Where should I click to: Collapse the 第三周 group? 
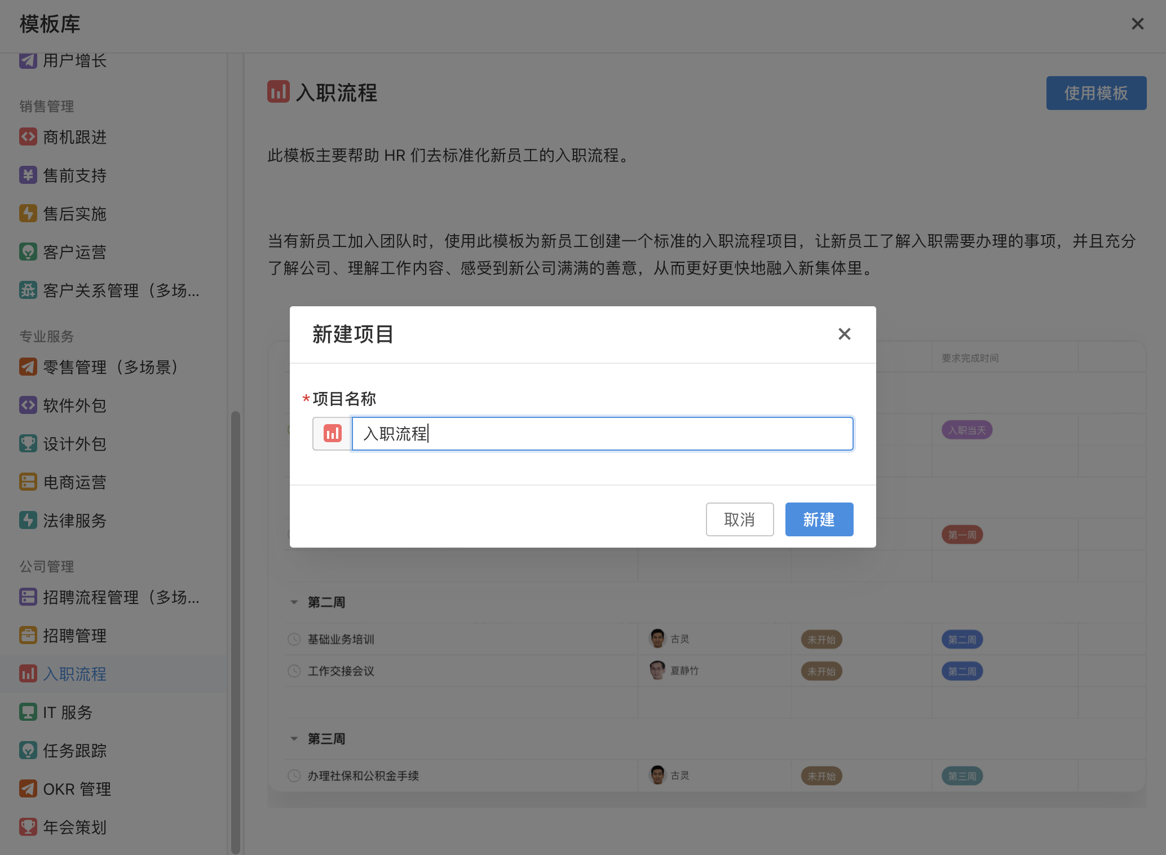click(x=294, y=739)
